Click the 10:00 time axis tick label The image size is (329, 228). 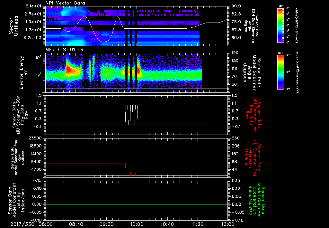click(137, 224)
